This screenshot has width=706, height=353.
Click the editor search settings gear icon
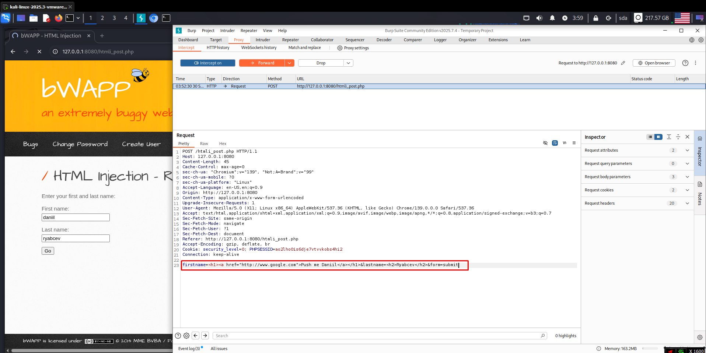[x=186, y=336]
